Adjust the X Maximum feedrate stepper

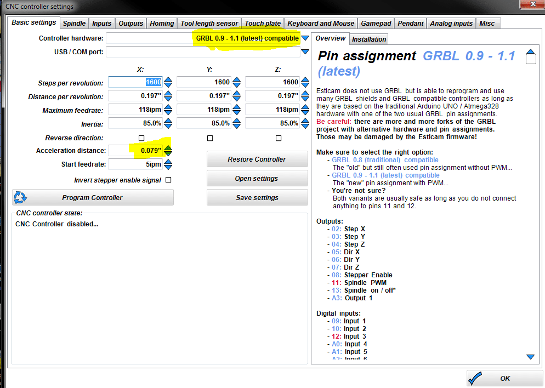point(168,110)
